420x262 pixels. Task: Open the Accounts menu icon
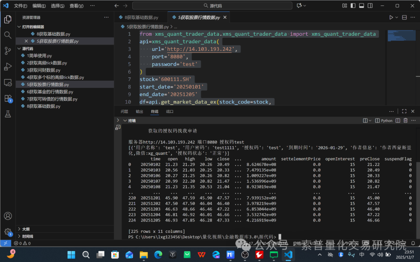coord(8,216)
